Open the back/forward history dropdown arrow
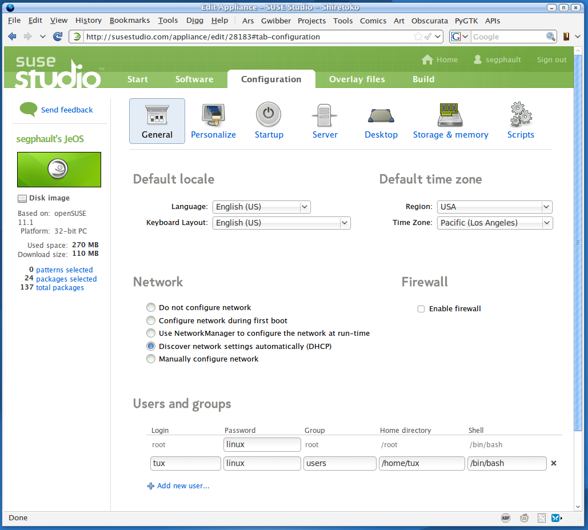The height and width of the screenshot is (530, 588). (42, 37)
